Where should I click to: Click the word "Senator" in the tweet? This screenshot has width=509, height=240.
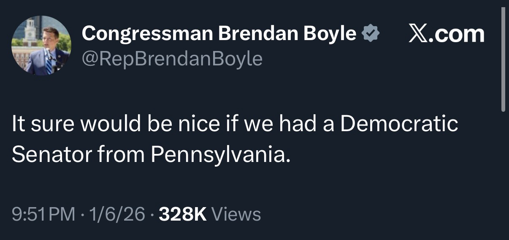(x=51, y=155)
